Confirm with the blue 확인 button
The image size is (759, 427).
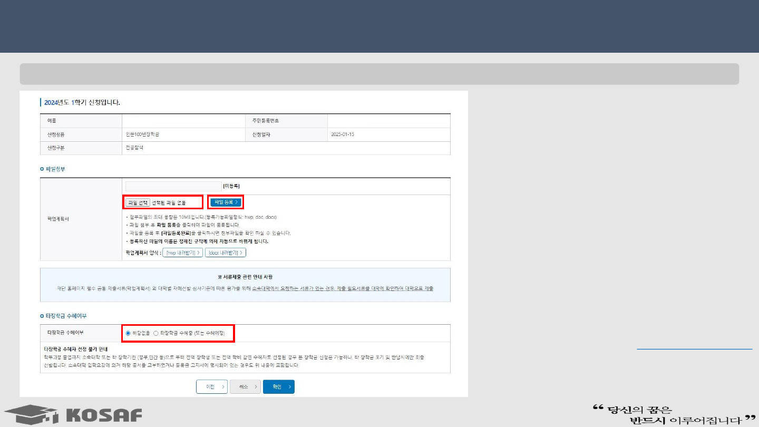coord(278,387)
